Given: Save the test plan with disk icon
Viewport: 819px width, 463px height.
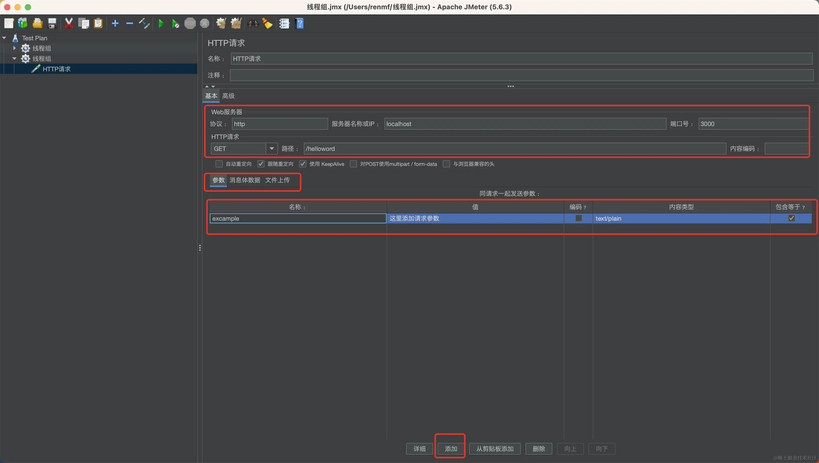Looking at the screenshot, I should tap(52, 23).
